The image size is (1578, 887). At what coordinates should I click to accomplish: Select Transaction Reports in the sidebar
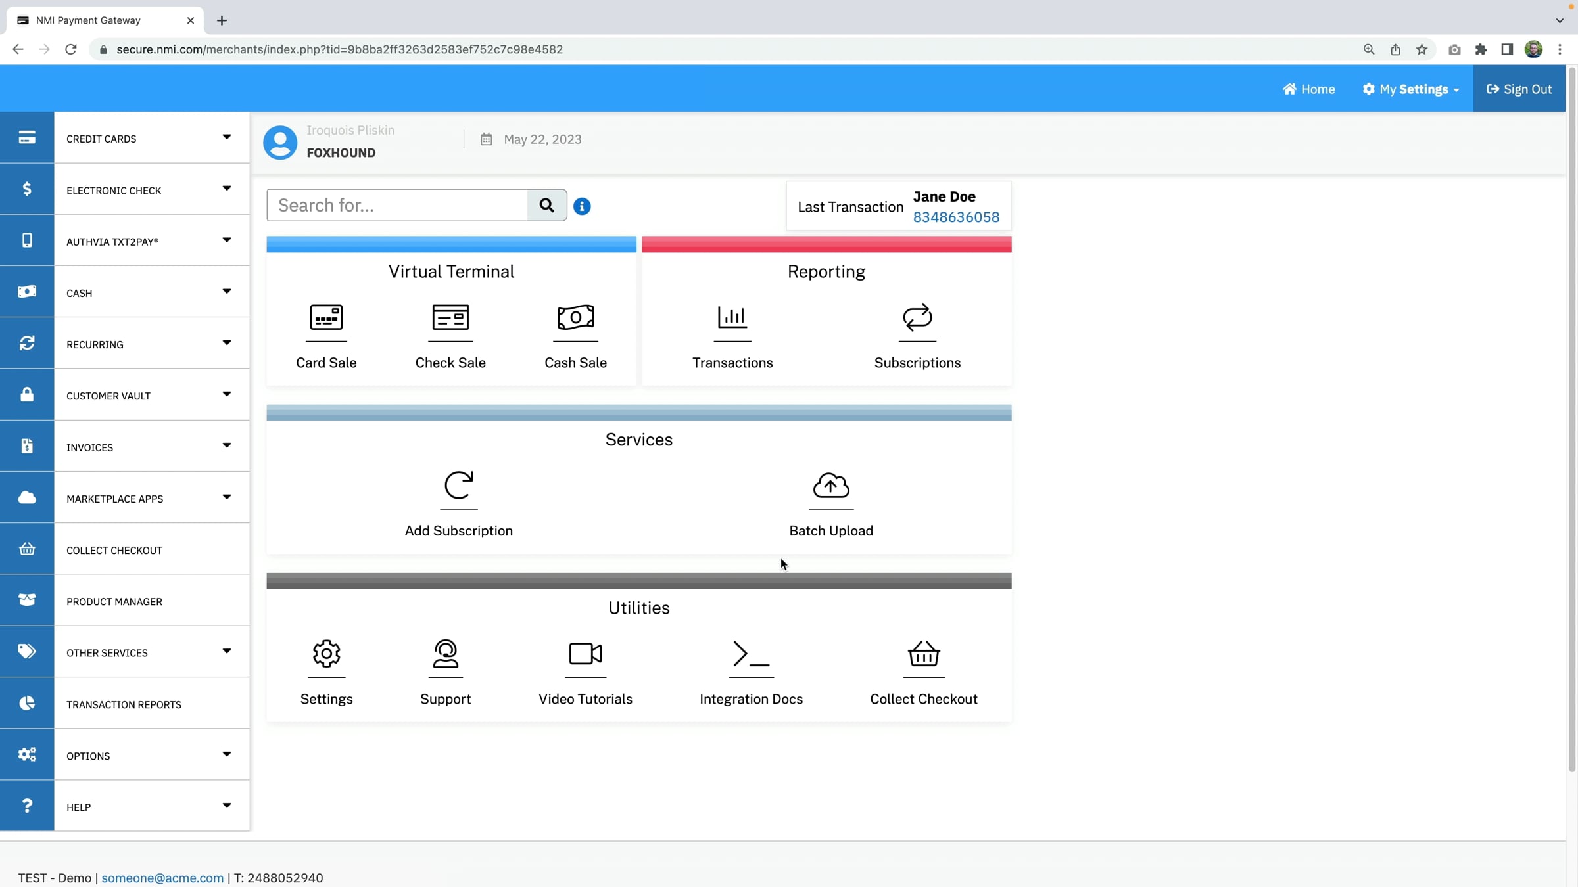tap(124, 704)
